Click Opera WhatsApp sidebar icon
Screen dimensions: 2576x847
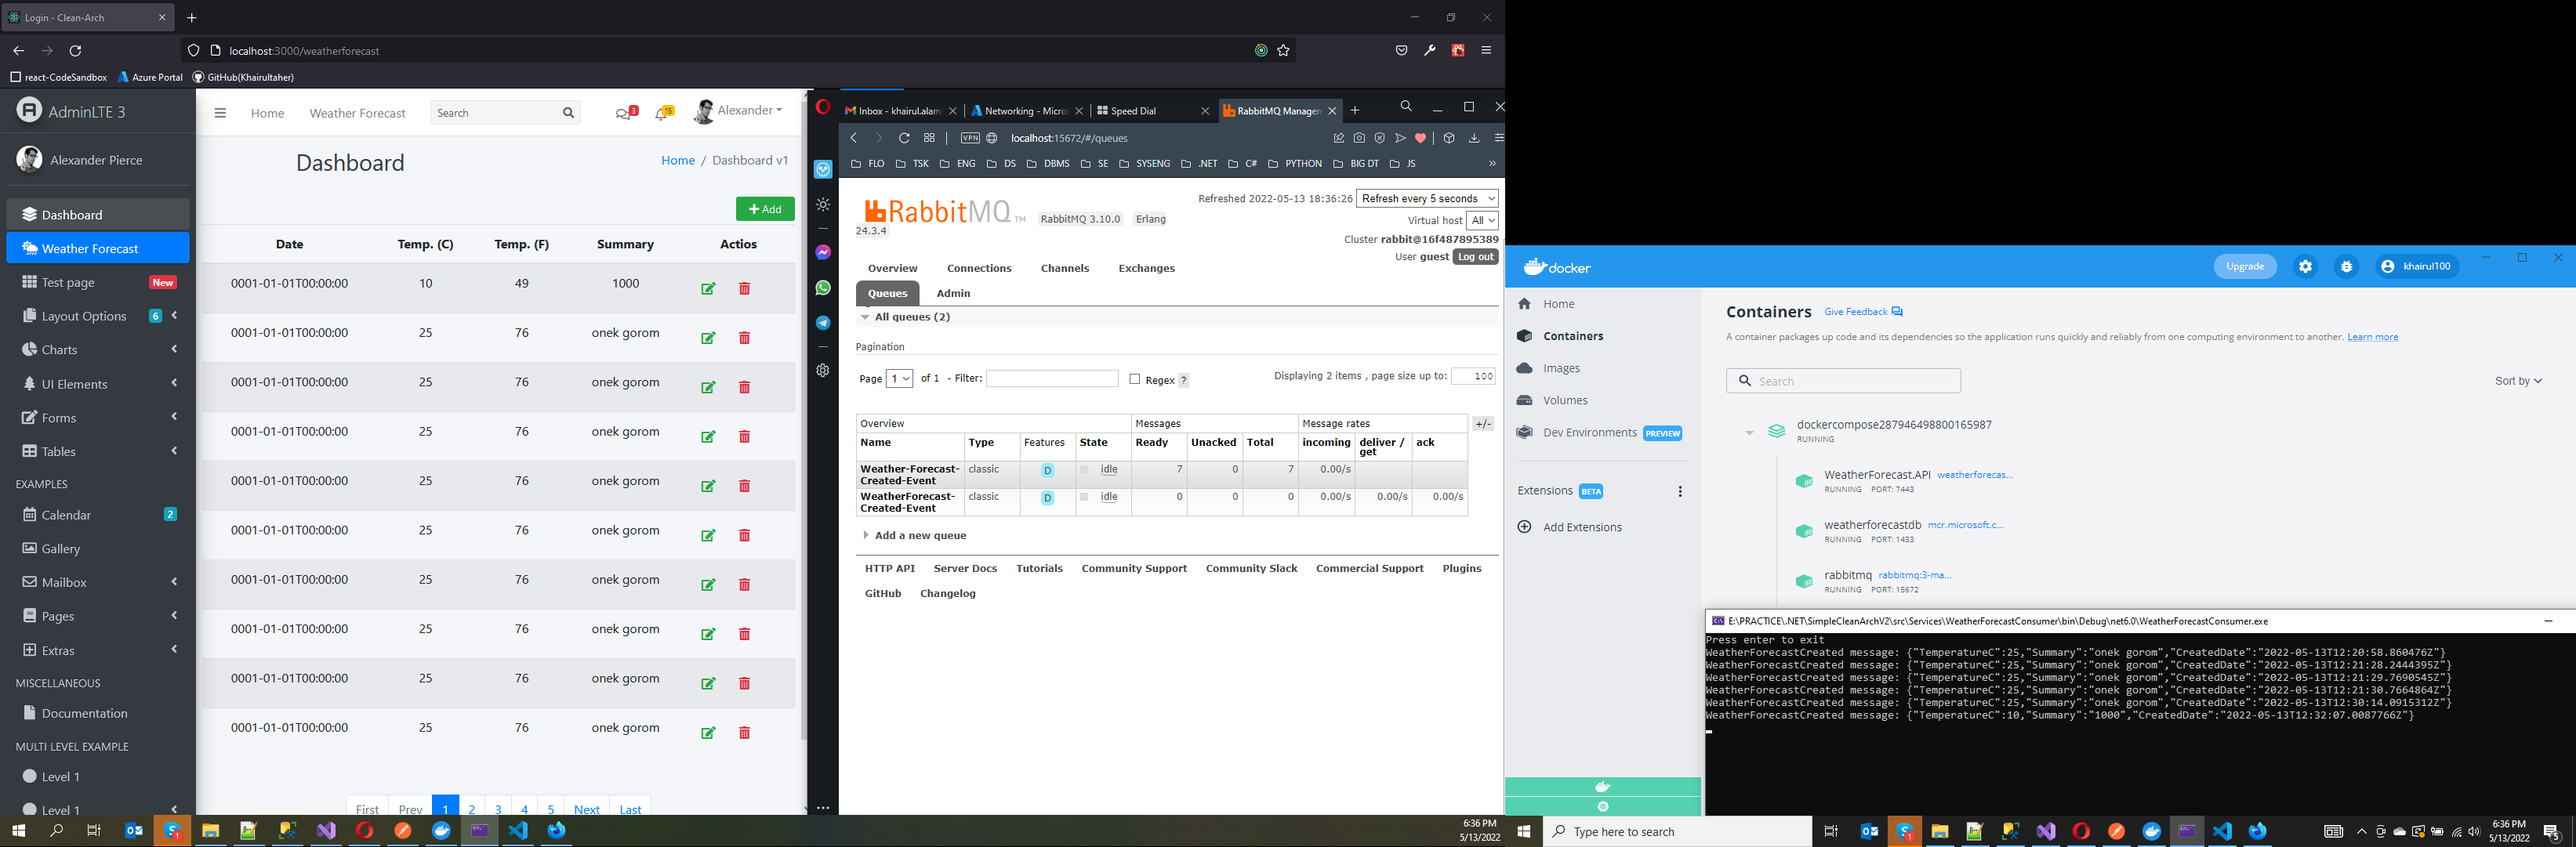[823, 288]
